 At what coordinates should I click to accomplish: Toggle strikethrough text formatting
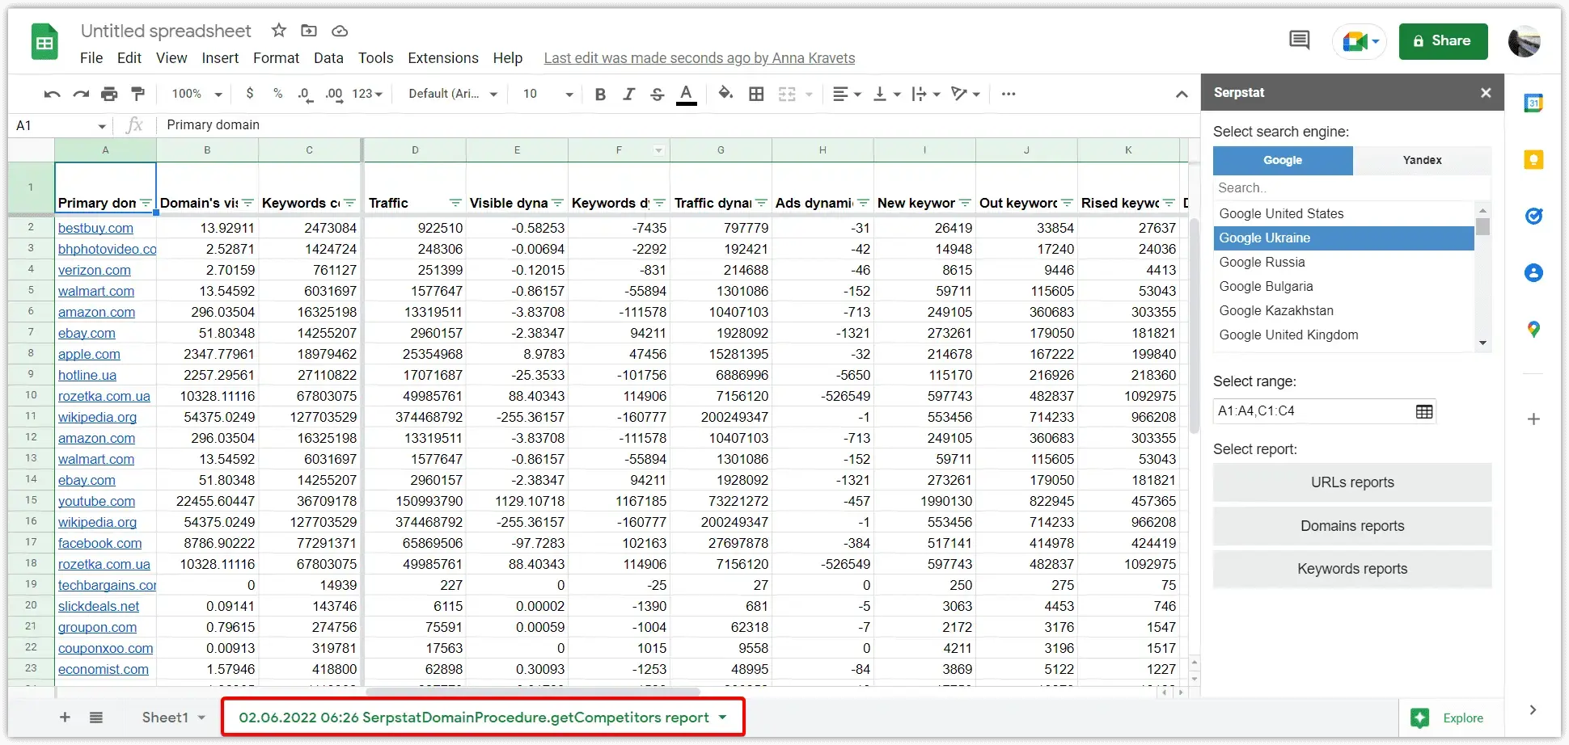(657, 94)
